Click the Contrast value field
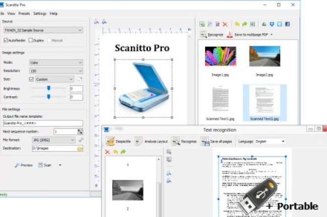 click(x=76, y=97)
